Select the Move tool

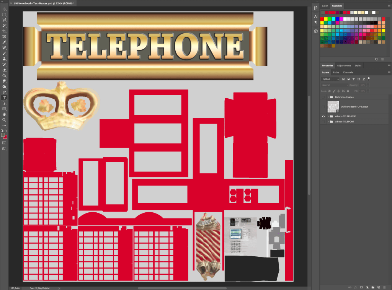click(x=4, y=9)
